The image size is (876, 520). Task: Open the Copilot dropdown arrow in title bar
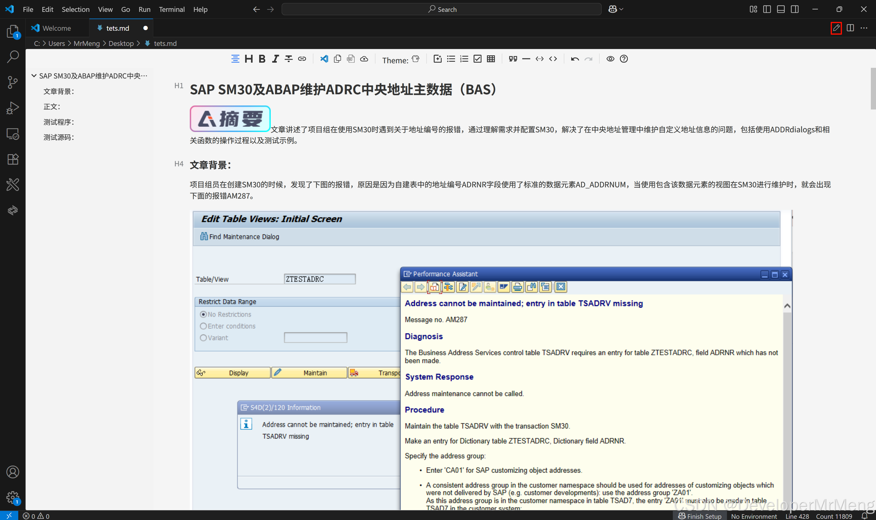click(x=621, y=9)
